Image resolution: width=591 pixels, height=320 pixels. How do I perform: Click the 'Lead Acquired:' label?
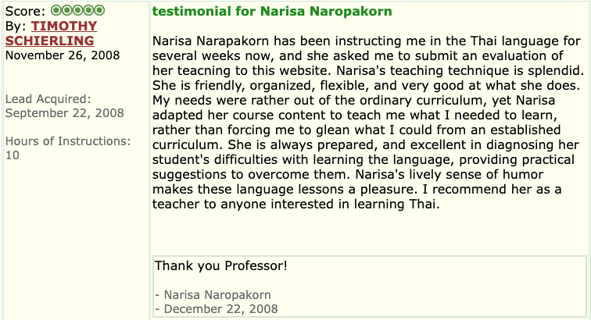(48, 99)
